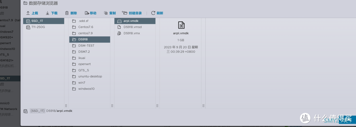Select centos7.9 VM in background navigator

10,20
